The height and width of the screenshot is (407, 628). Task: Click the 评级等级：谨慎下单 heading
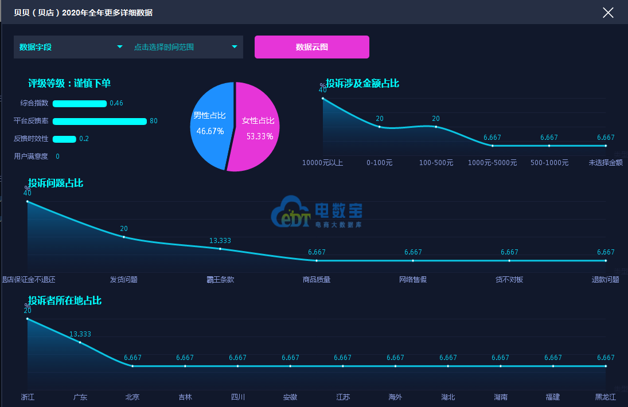(x=69, y=83)
